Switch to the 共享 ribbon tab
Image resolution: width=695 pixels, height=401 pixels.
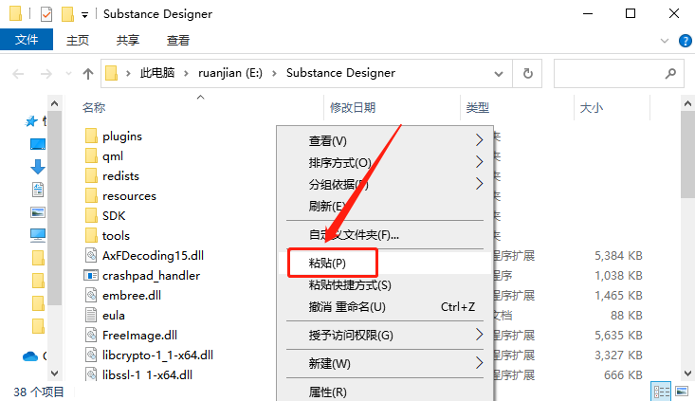[x=128, y=40]
